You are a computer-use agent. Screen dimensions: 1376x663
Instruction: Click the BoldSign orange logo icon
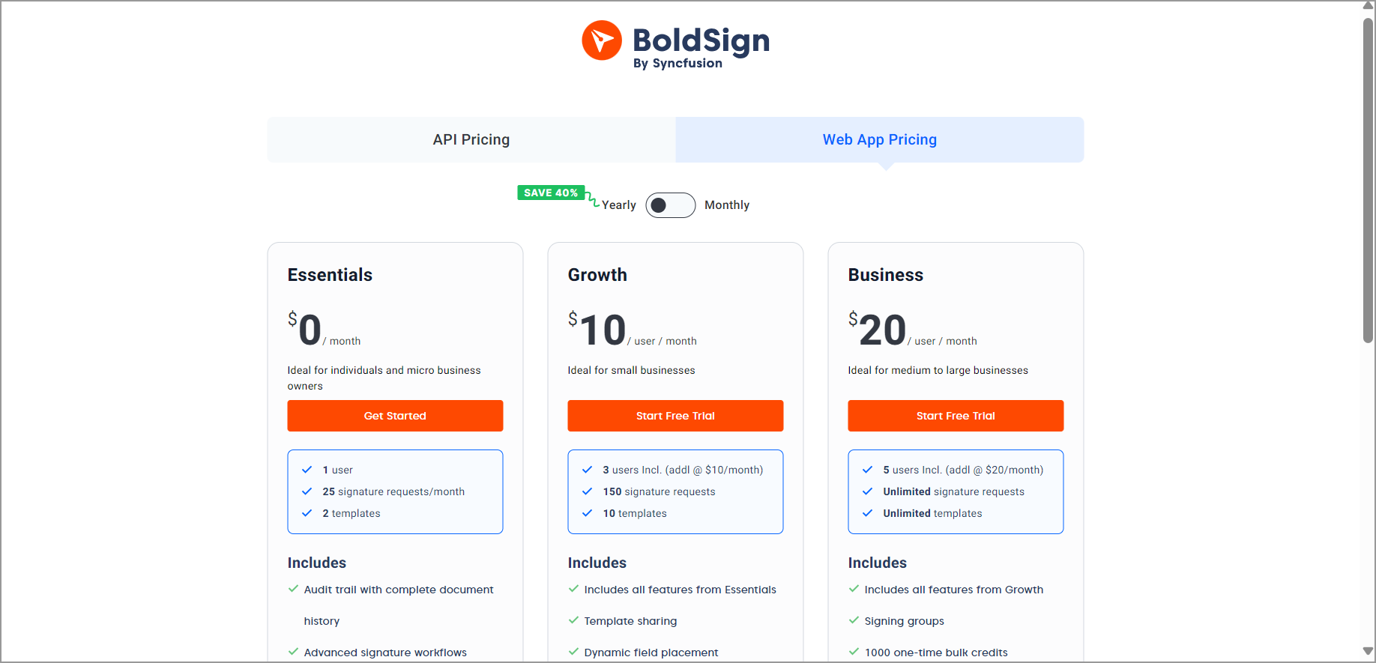602,40
